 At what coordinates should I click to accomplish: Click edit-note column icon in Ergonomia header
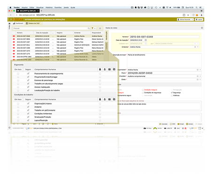(x=114, y=69)
